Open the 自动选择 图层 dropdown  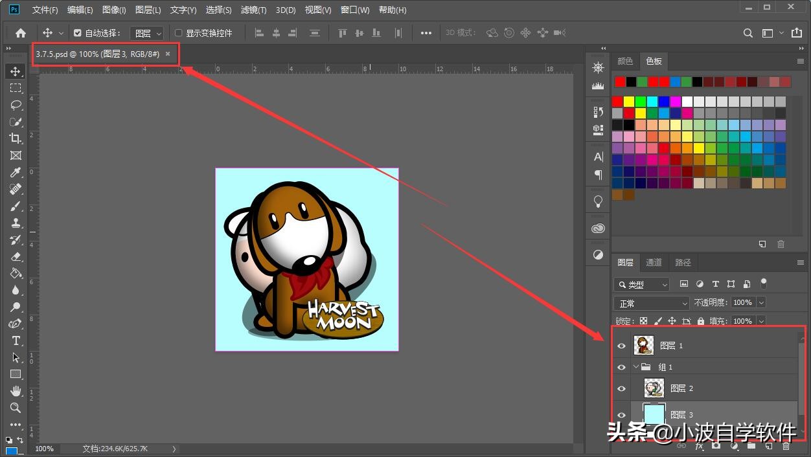tap(147, 33)
